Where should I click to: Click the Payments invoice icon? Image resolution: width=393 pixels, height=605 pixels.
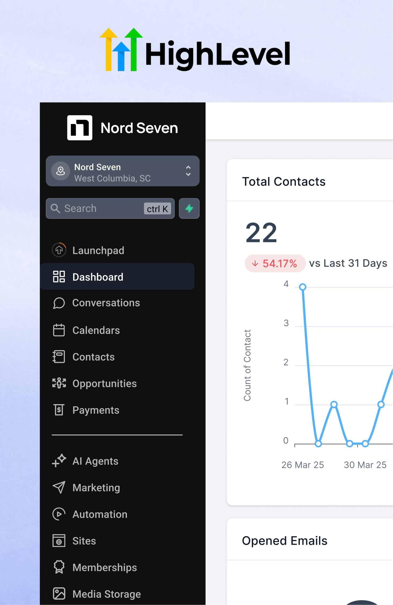pyautogui.click(x=59, y=410)
